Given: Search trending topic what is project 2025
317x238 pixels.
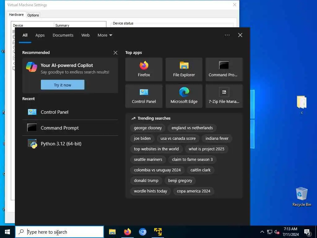Looking at the screenshot, I should pos(206,149).
